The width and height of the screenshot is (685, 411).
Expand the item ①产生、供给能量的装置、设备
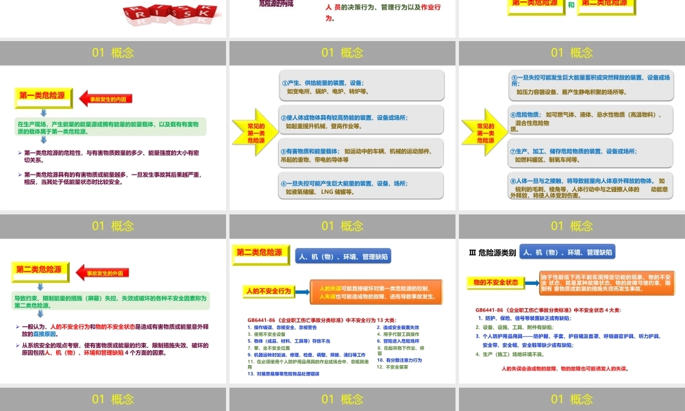[x=361, y=84]
